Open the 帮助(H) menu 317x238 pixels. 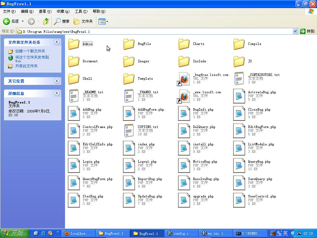coord(99,11)
